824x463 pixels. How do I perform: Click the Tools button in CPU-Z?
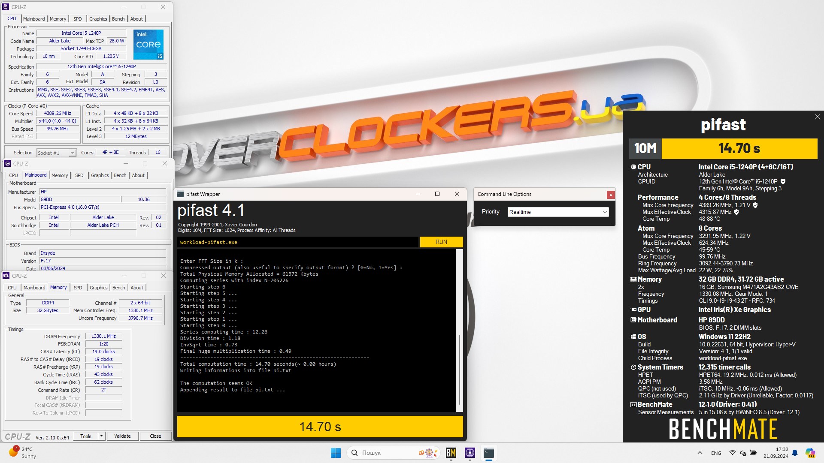click(x=86, y=436)
